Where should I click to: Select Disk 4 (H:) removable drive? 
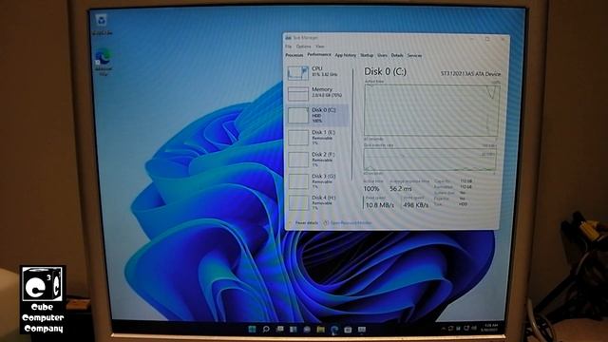pos(317,202)
